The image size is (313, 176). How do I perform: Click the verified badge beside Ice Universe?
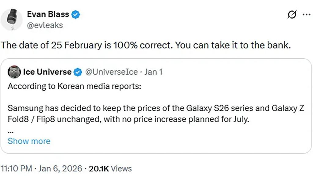[x=78, y=72]
